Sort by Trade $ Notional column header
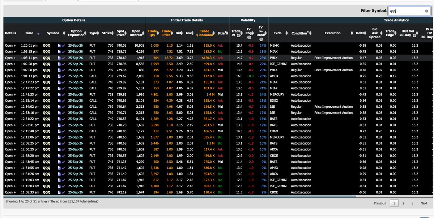 pyautogui.click(x=204, y=33)
